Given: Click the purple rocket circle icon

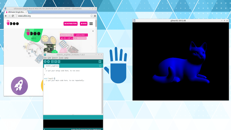Looking at the screenshot, I should click(20, 86).
